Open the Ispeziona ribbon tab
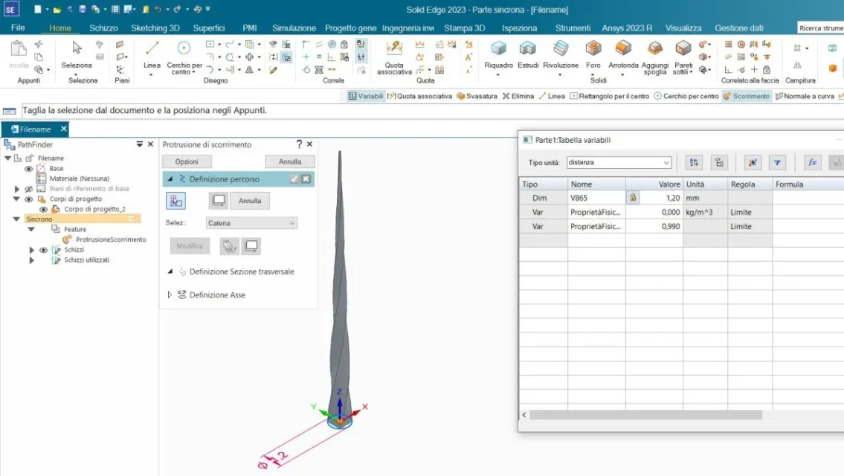The height and width of the screenshot is (476, 844). (519, 28)
